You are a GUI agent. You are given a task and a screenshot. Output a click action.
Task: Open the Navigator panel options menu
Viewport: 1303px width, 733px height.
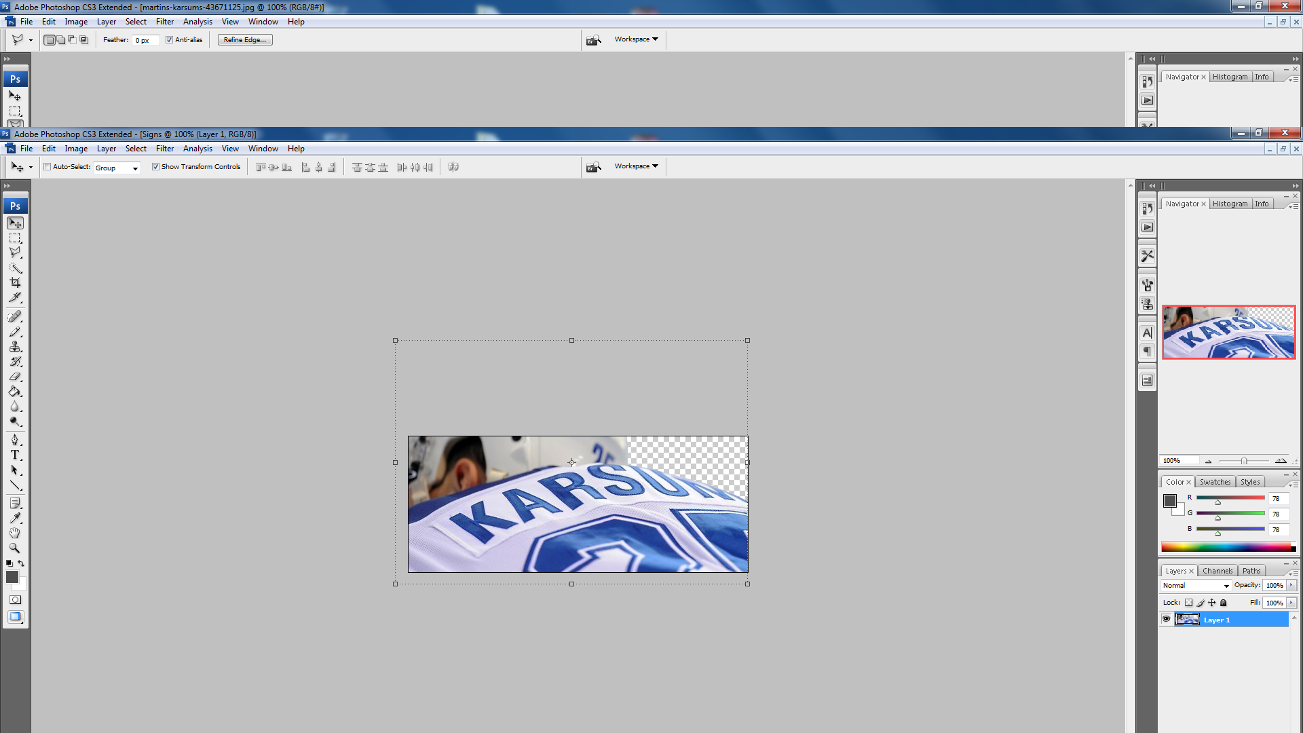tap(1293, 206)
